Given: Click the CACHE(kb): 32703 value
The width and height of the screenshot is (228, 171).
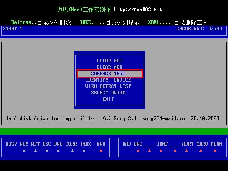Looking at the screenshot, I should pos(199,28).
